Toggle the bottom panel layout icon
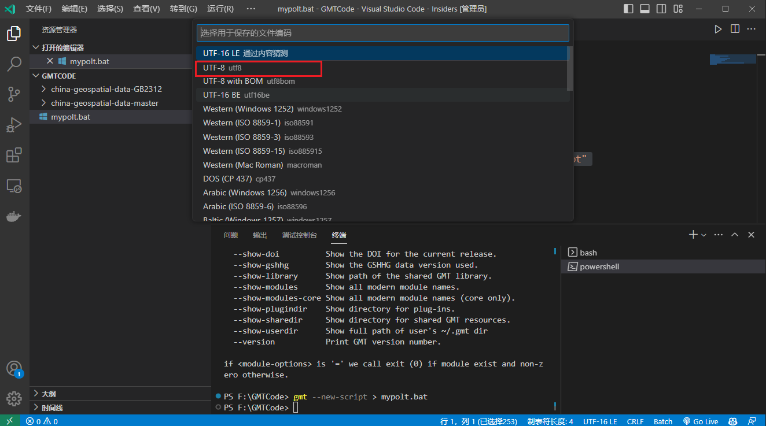The width and height of the screenshot is (766, 426). click(x=645, y=9)
